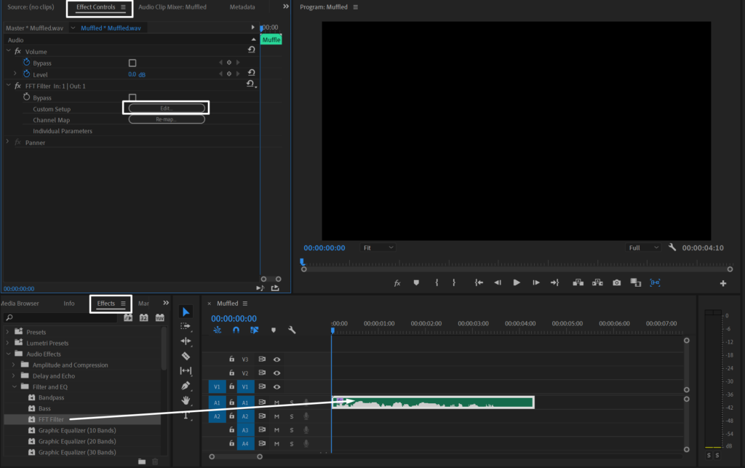Toggle V1 track output eye
This screenshot has height=468, width=745.
(x=276, y=386)
